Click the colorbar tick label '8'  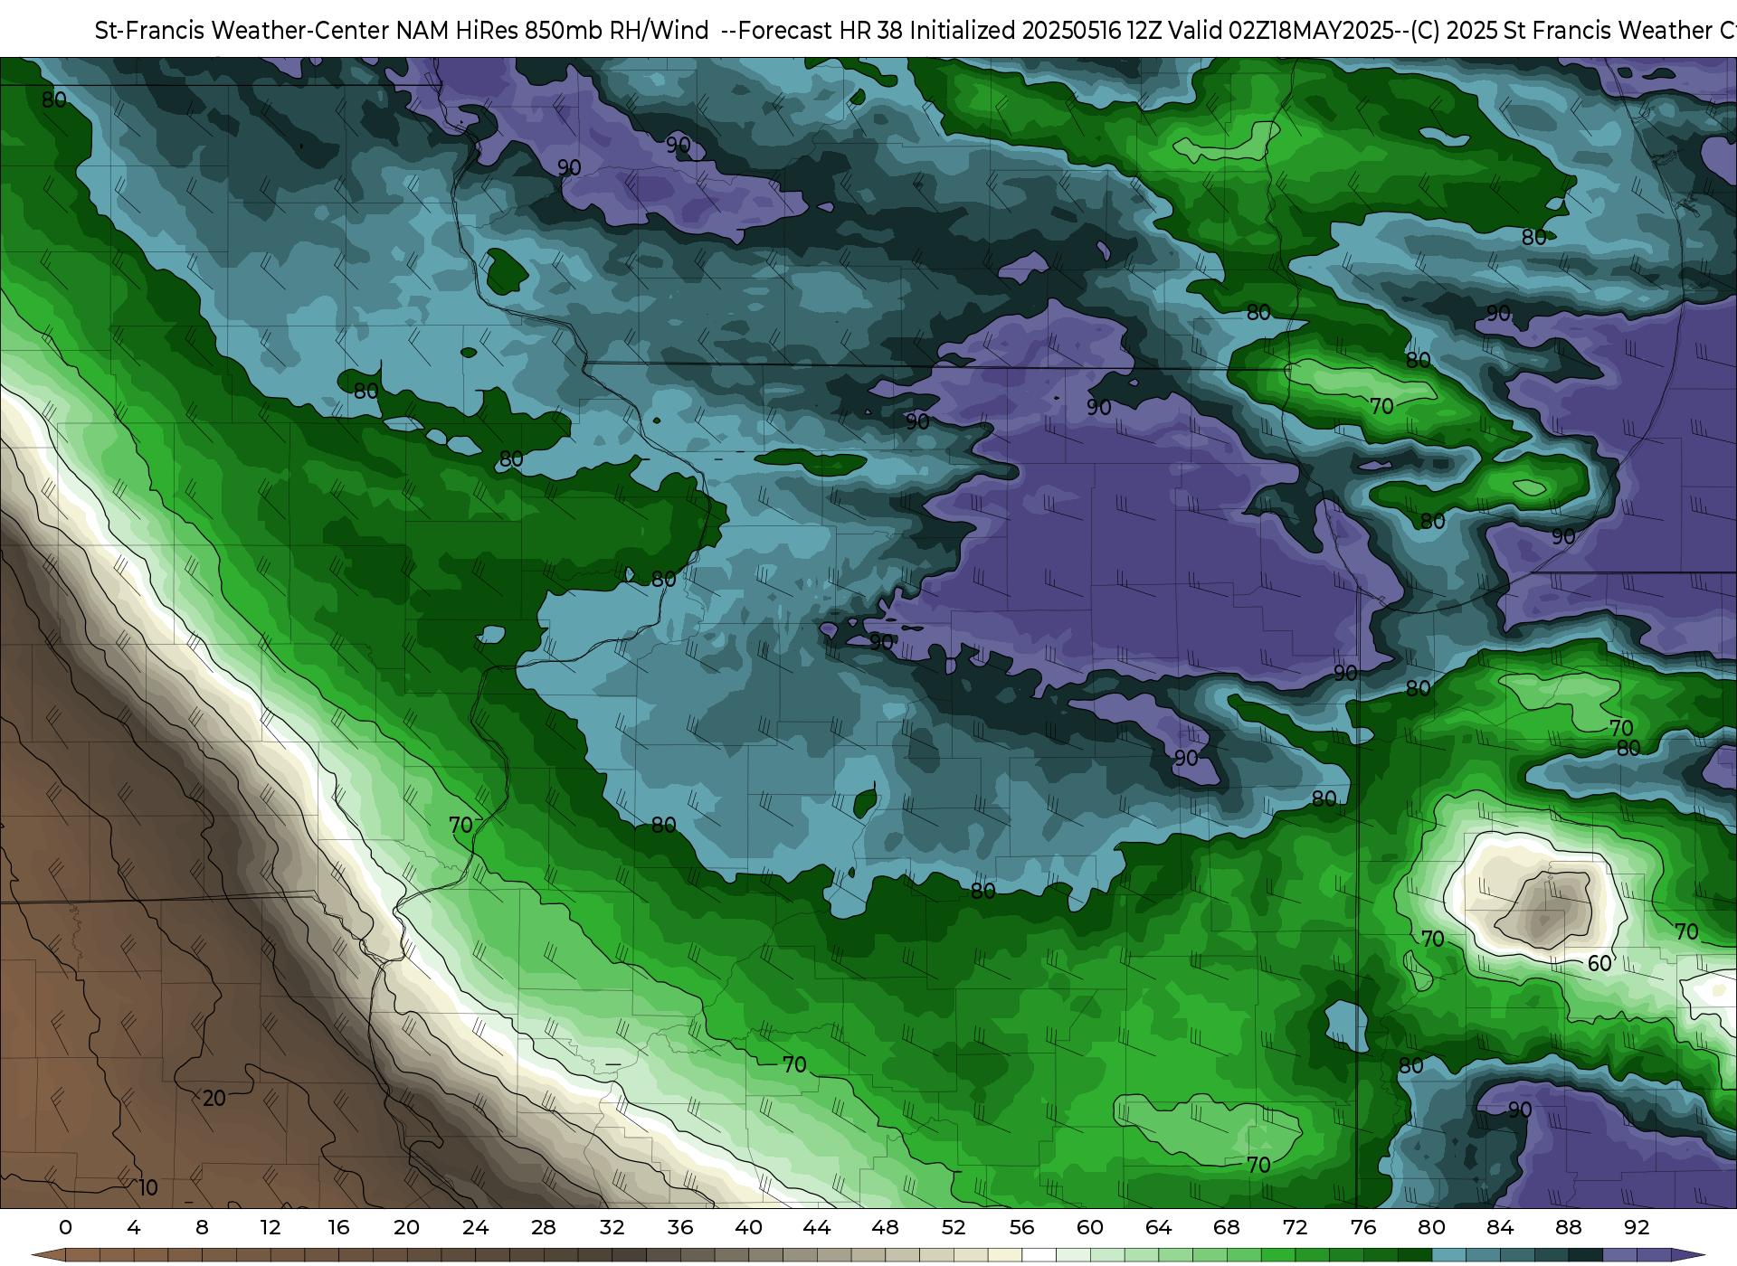pyautogui.click(x=202, y=1228)
